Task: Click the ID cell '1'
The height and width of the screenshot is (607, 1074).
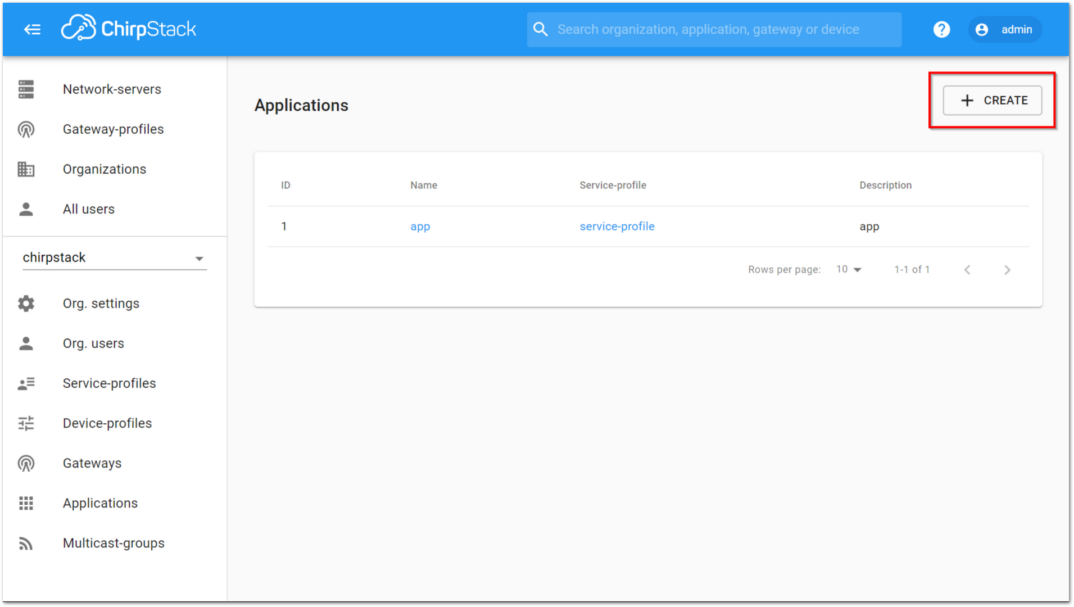Action: click(x=284, y=227)
